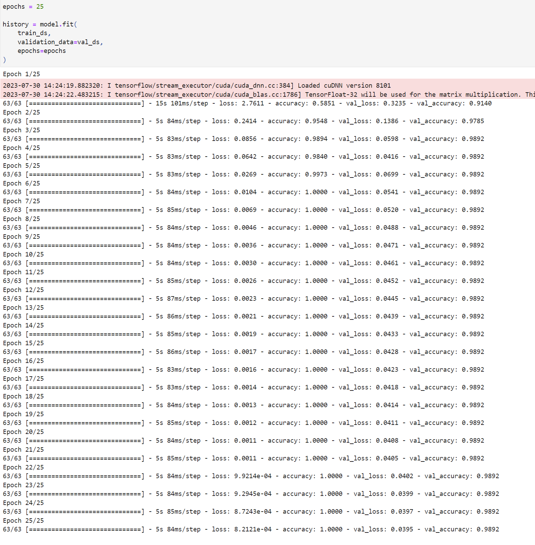
Task: Click 'Epoch 18/25' label
Action: pyautogui.click(x=23, y=396)
